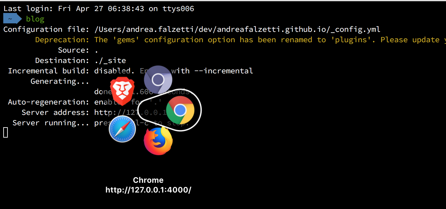Viewport: 446px width, 209px height.
Task: Open the link with Safari
Action: point(122,129)
